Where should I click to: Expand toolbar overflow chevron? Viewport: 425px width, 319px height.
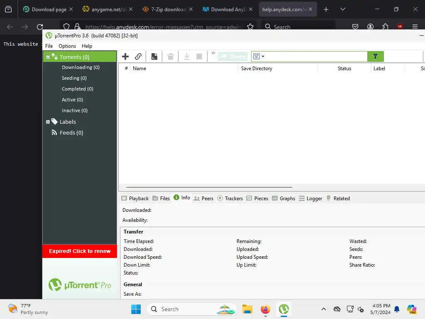coord(213,53)
